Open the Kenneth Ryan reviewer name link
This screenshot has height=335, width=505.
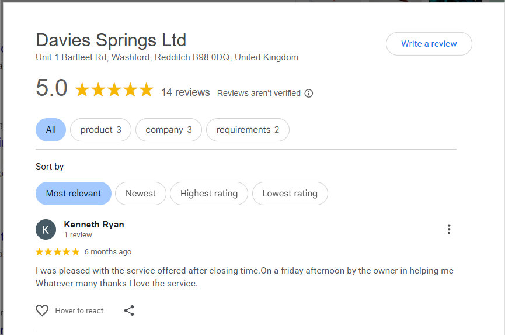tap(93, 225)
